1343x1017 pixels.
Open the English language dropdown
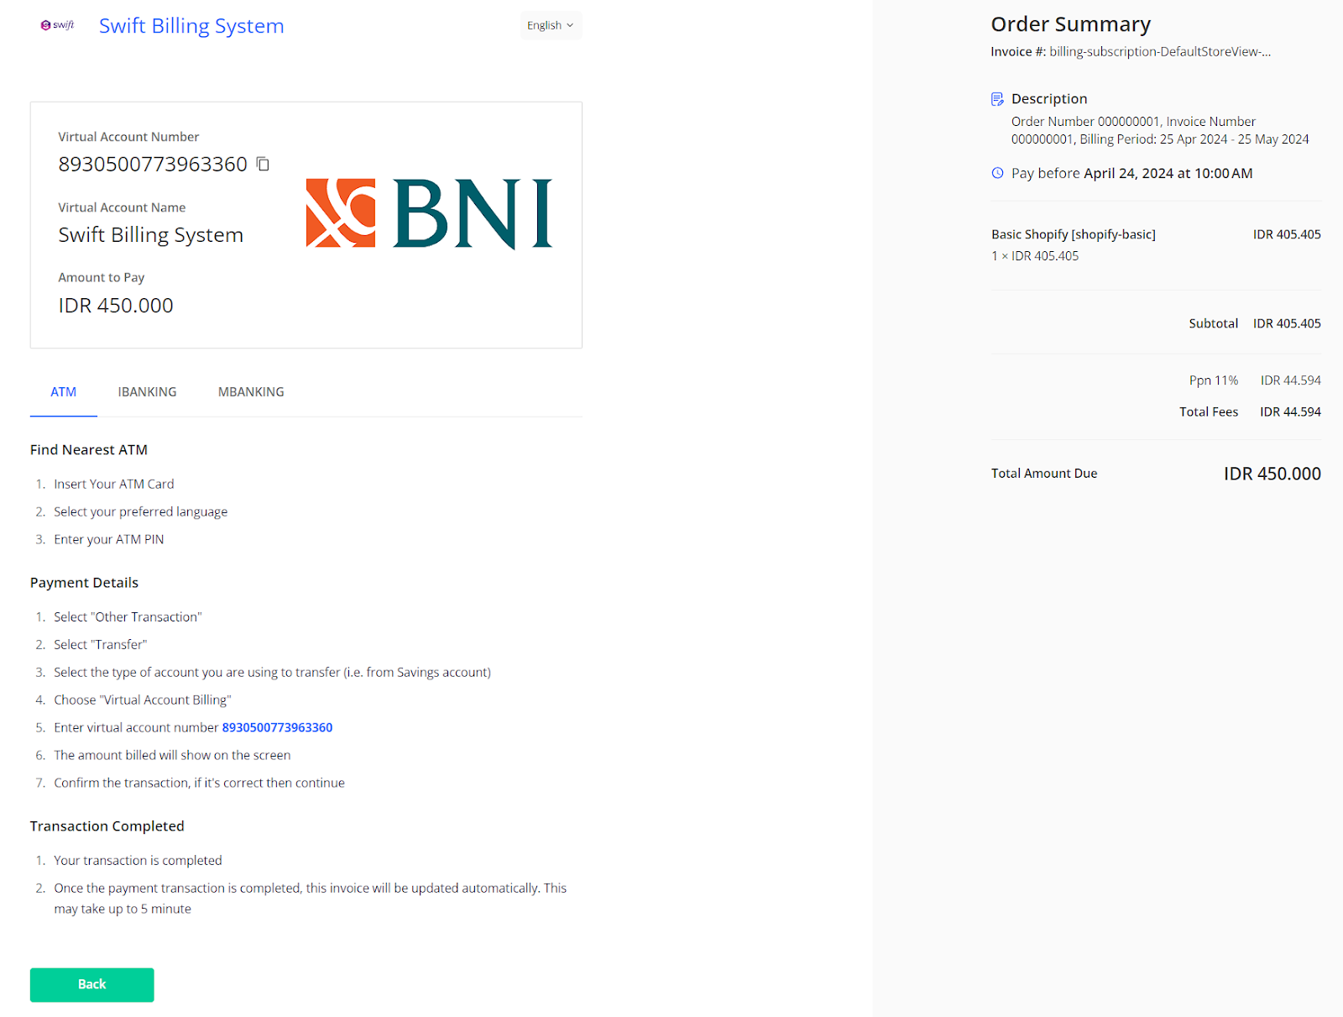551,25
